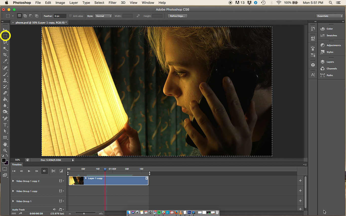Enable the Anti-alias checkbox
346x216 pixels.
click(70, 16)
